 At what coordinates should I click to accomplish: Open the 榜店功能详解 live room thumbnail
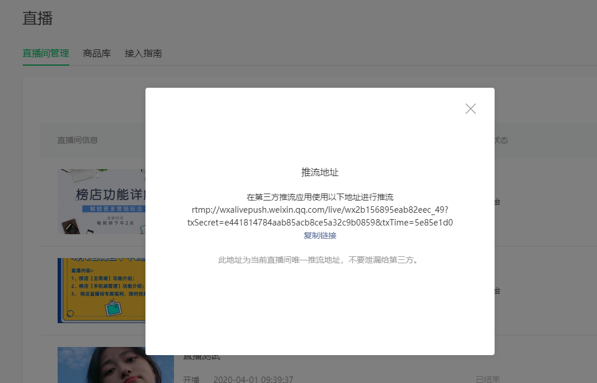pos(102,202)
